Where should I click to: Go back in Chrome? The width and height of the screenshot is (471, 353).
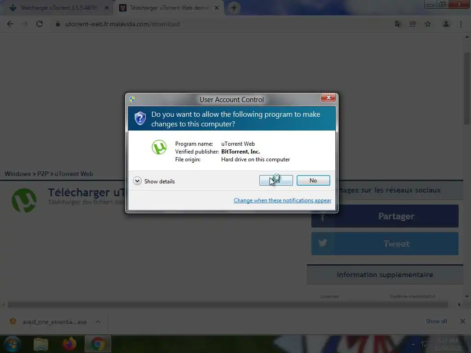point(10,24)
